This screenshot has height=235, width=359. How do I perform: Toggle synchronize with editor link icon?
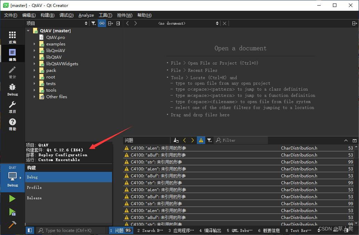pyautogui.click(x=102, y=23)
